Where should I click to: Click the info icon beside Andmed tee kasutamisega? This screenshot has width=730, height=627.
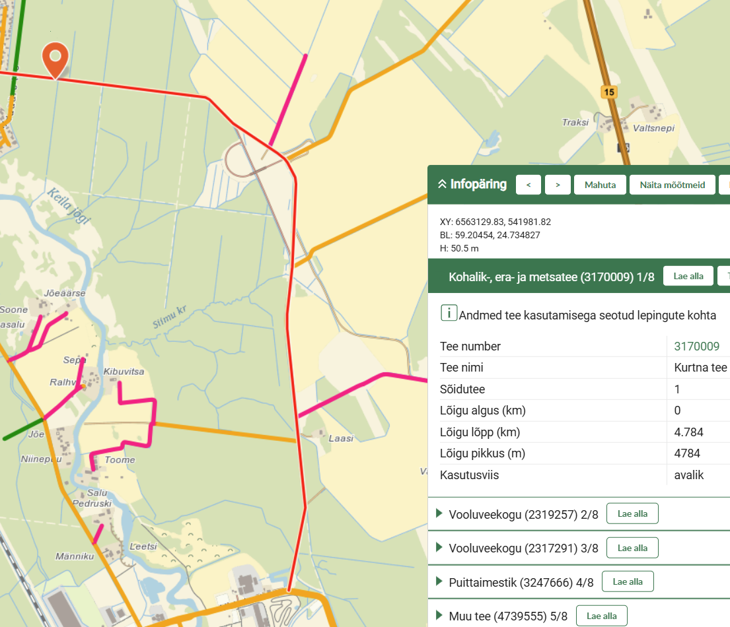(449, 313)
